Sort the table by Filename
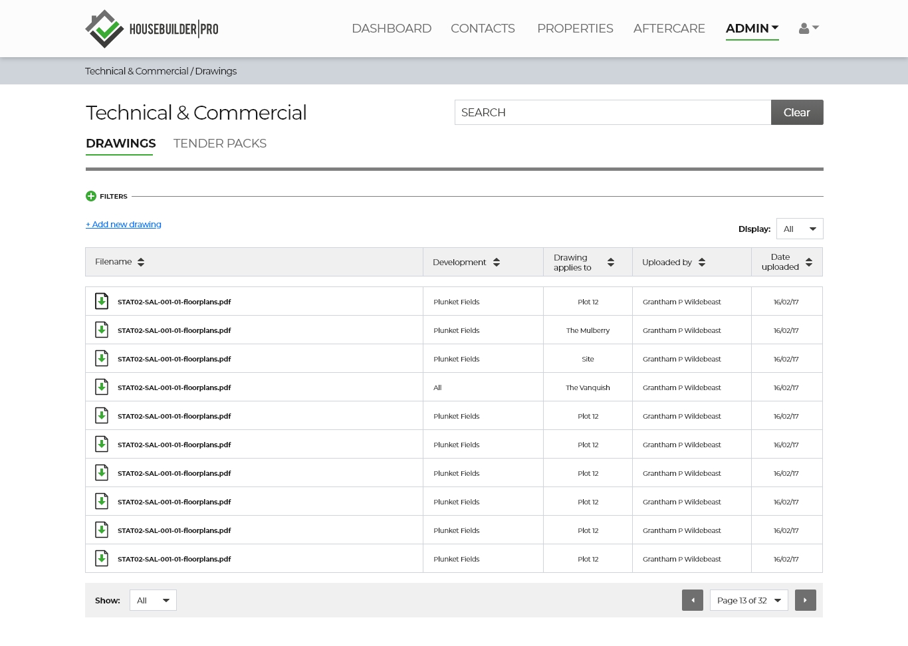908x646 pixels. [x=140, y=262]
